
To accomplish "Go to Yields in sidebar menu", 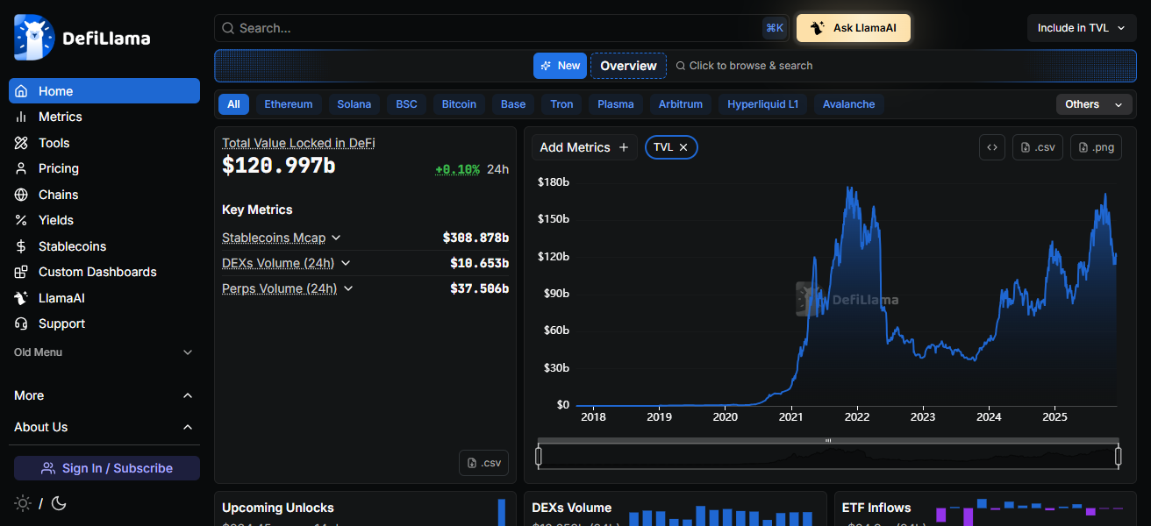I will [x=56, y=220].
